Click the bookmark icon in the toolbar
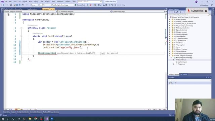The height and width of the screenshot is (121, 215). 115,5
